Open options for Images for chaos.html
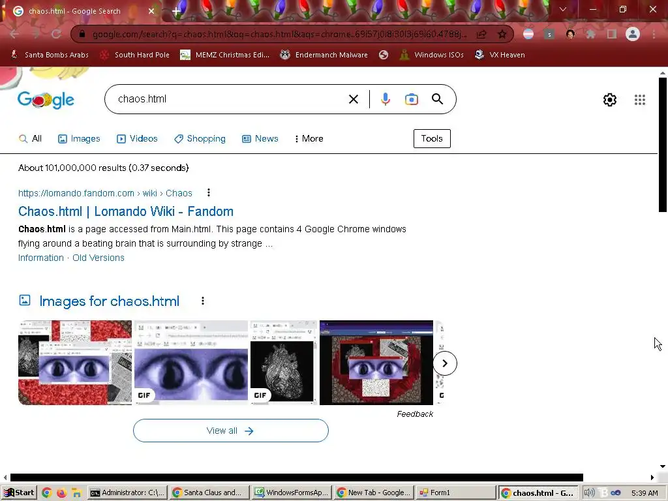The height and width of the screenshot is (501, 668). point(203,301)
